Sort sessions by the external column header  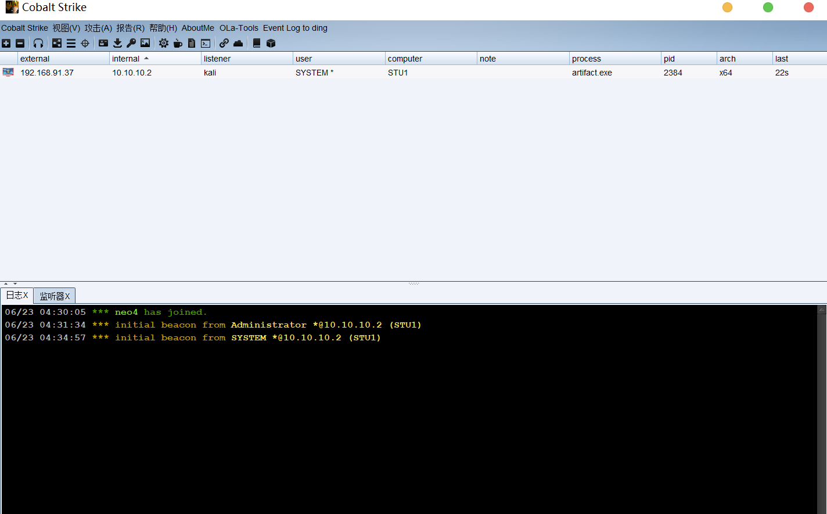[63, 59]
